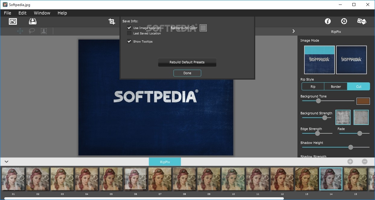
Task: Apply preset 03 thumbnail
Action: pos(62,179)
